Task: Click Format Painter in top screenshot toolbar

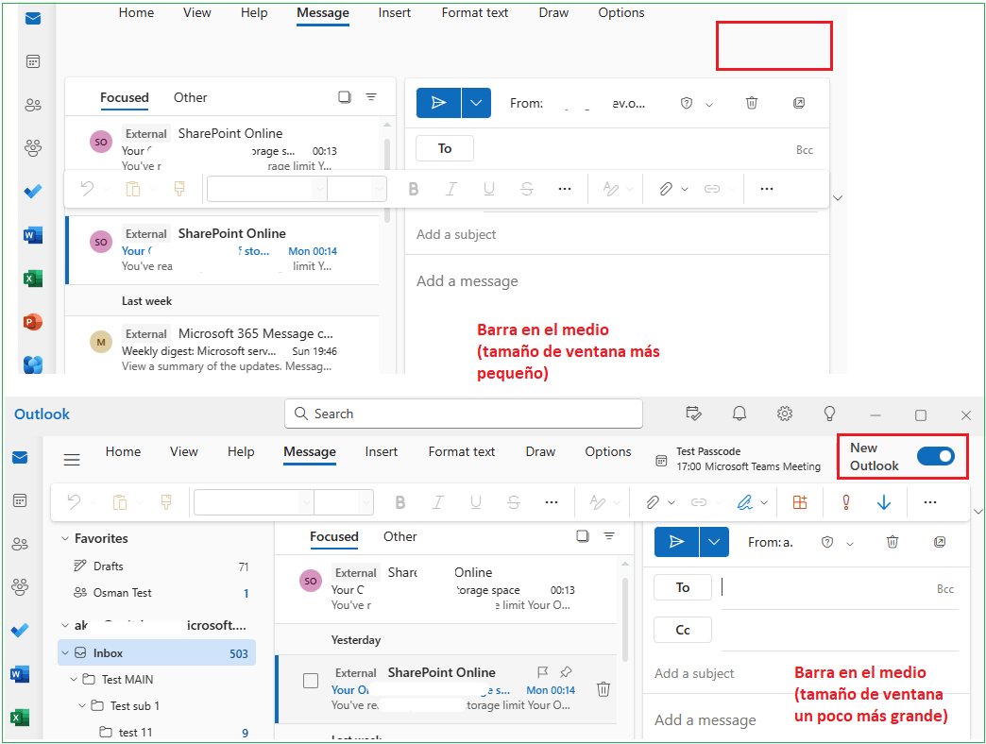Action: (179, 189)
